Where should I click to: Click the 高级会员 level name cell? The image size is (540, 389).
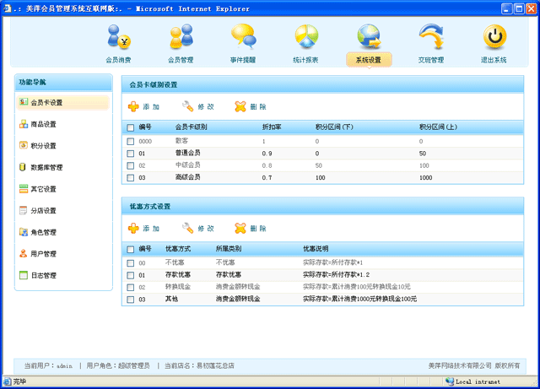188,177
